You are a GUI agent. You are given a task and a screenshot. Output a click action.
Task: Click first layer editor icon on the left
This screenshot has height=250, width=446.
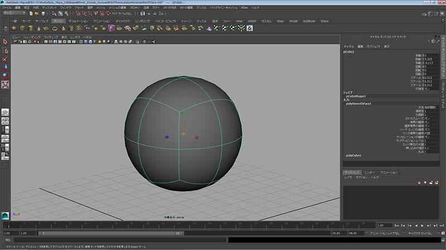pyautogui.click(x=419, y=183)
